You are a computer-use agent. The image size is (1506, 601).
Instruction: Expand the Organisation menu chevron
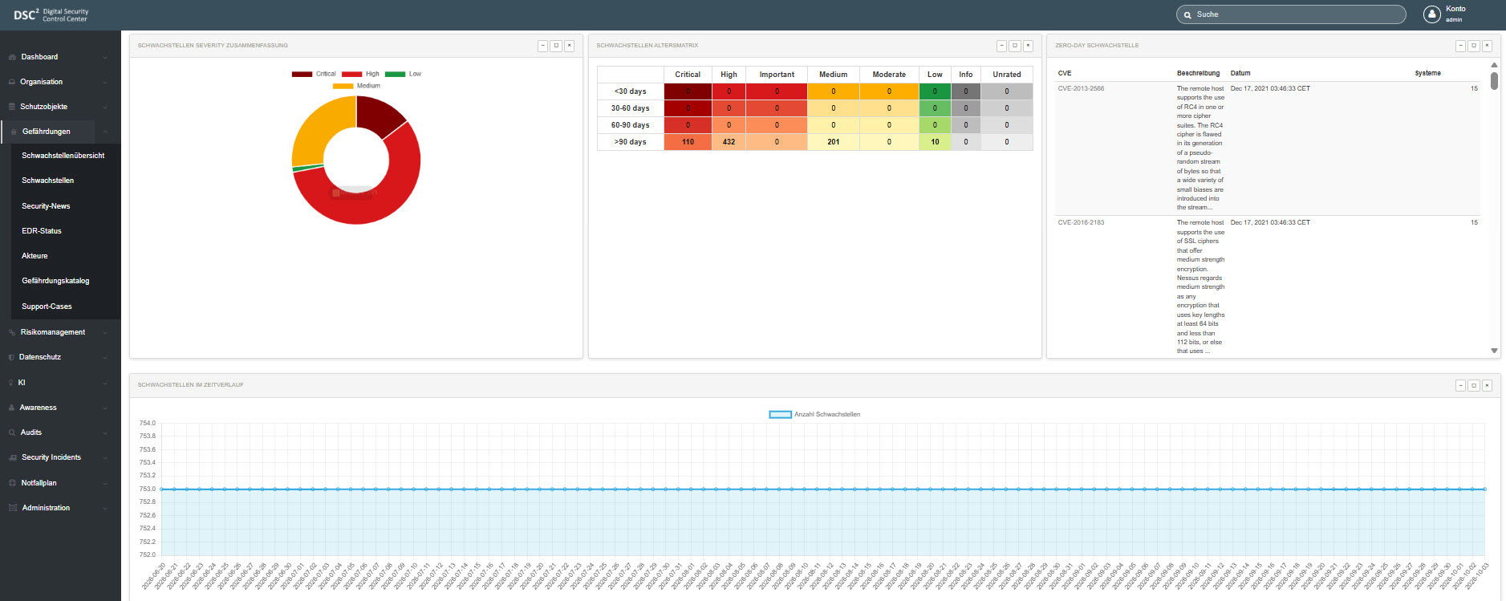pos(105,83)
